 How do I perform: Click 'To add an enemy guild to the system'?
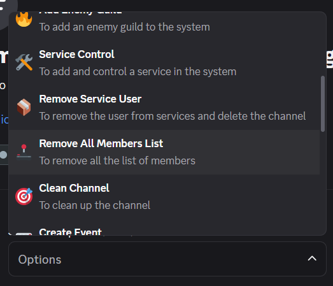click(125, 27)
